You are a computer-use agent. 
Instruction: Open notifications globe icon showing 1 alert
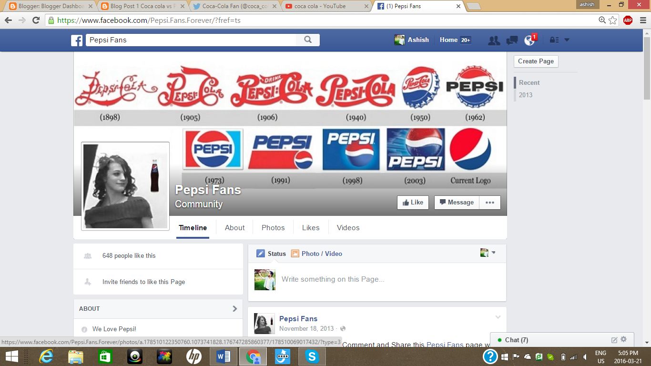529,40
